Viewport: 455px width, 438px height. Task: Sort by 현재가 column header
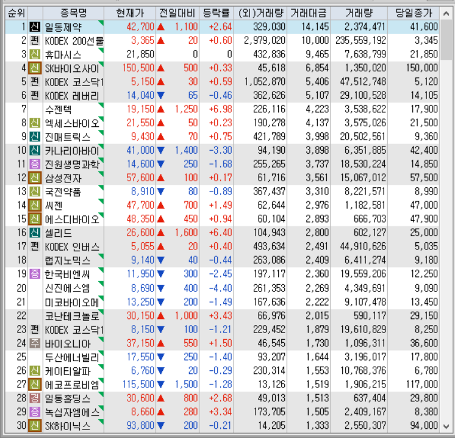point(130,13)
